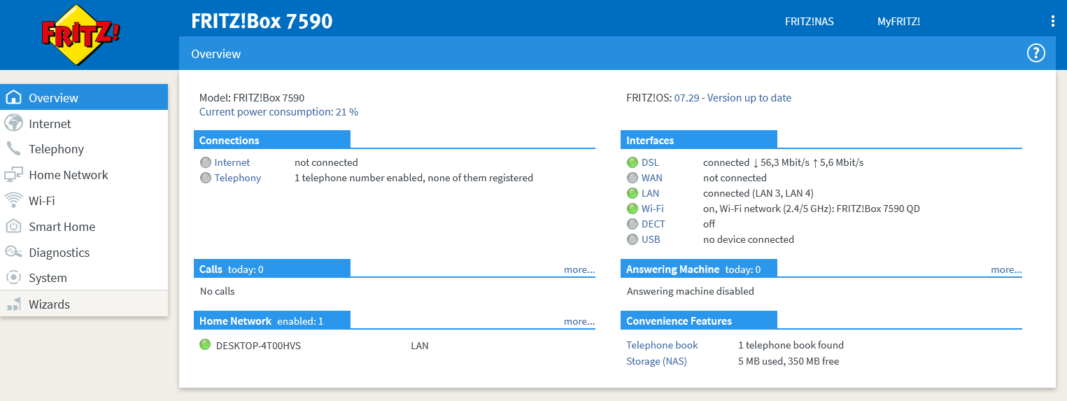1067x401 pixels.
Task: Click the System gear icon
Action: click(13, 278)
